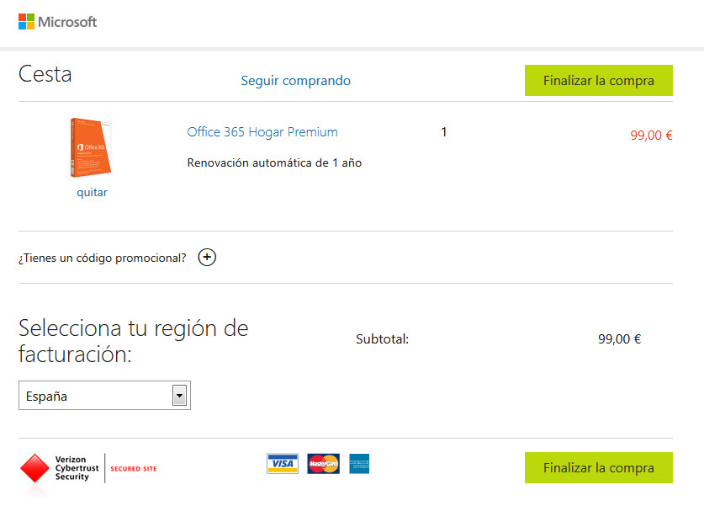Click the Microsoft wordmark text
The height and width of the screenshot is (522, 704).
click(67, 22)
